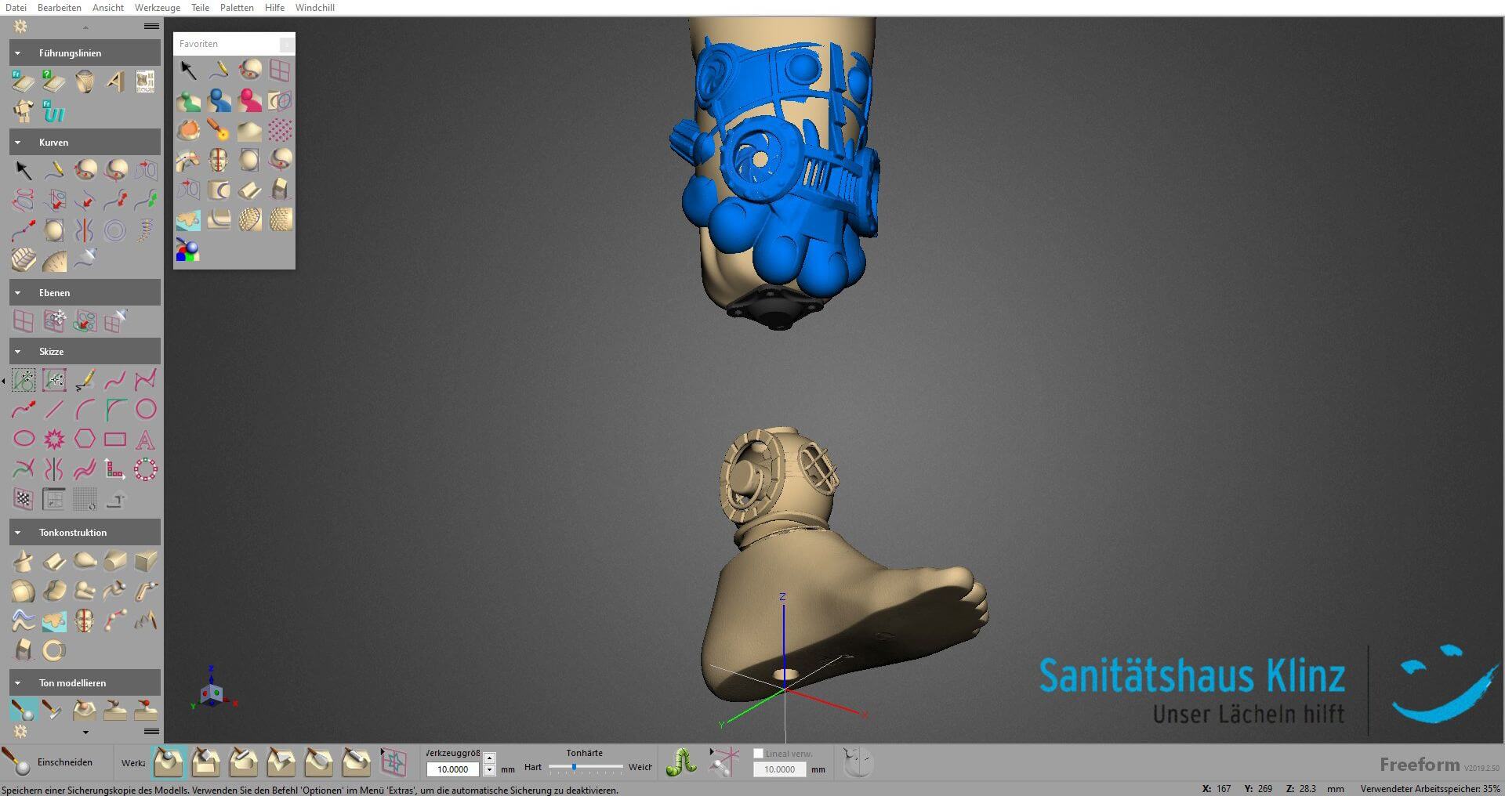
Task: Toggle the ball-shaped tool tip option
Action: pyautogui.click(x=168, y=762)
